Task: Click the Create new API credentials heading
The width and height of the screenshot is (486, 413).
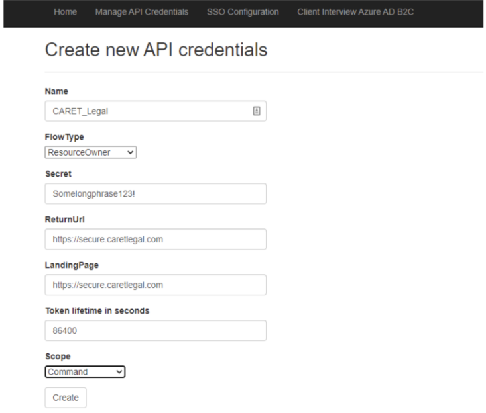Action: click(156, 50)
